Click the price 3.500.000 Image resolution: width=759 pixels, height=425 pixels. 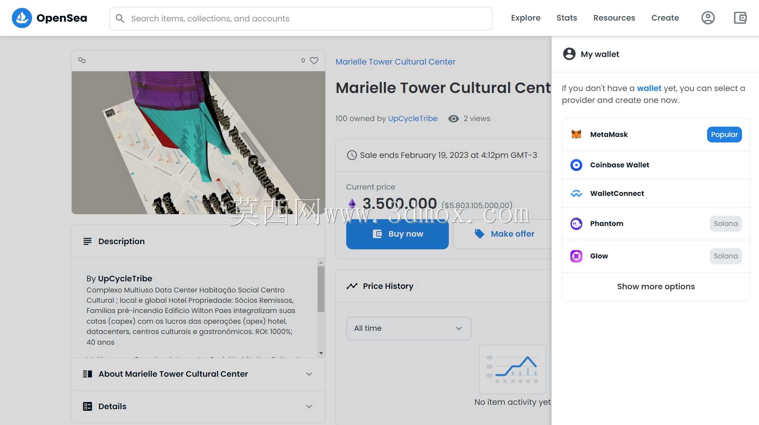(x=400, y=204)
